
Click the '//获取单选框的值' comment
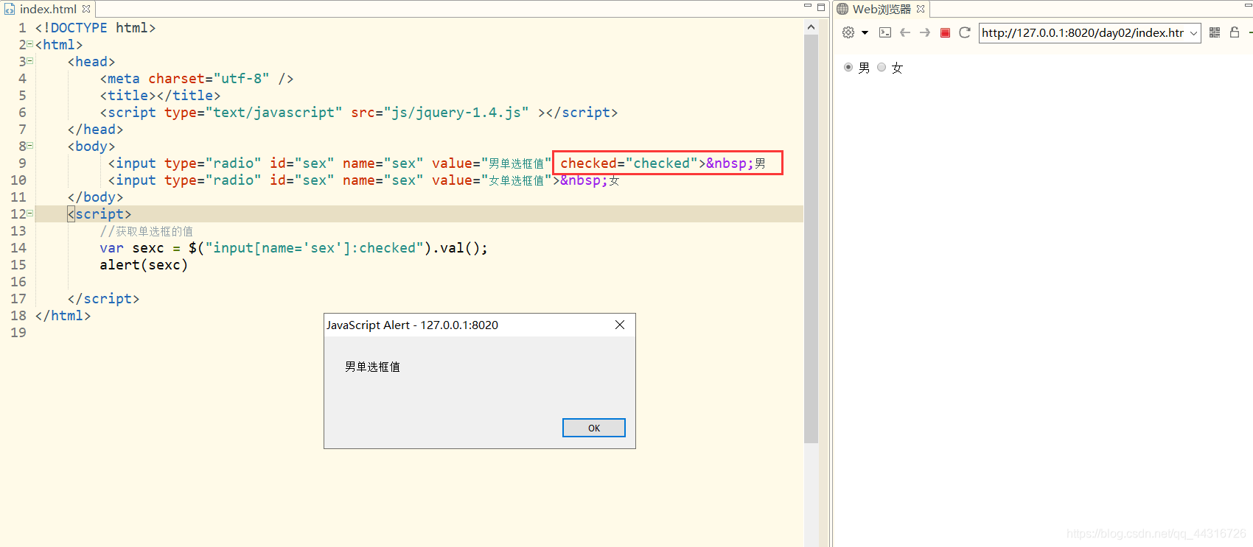146,231
